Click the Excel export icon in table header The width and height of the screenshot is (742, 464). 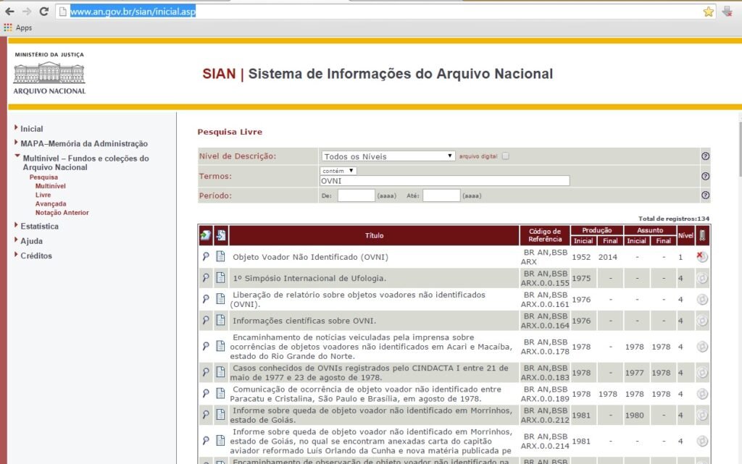point(206,235)
